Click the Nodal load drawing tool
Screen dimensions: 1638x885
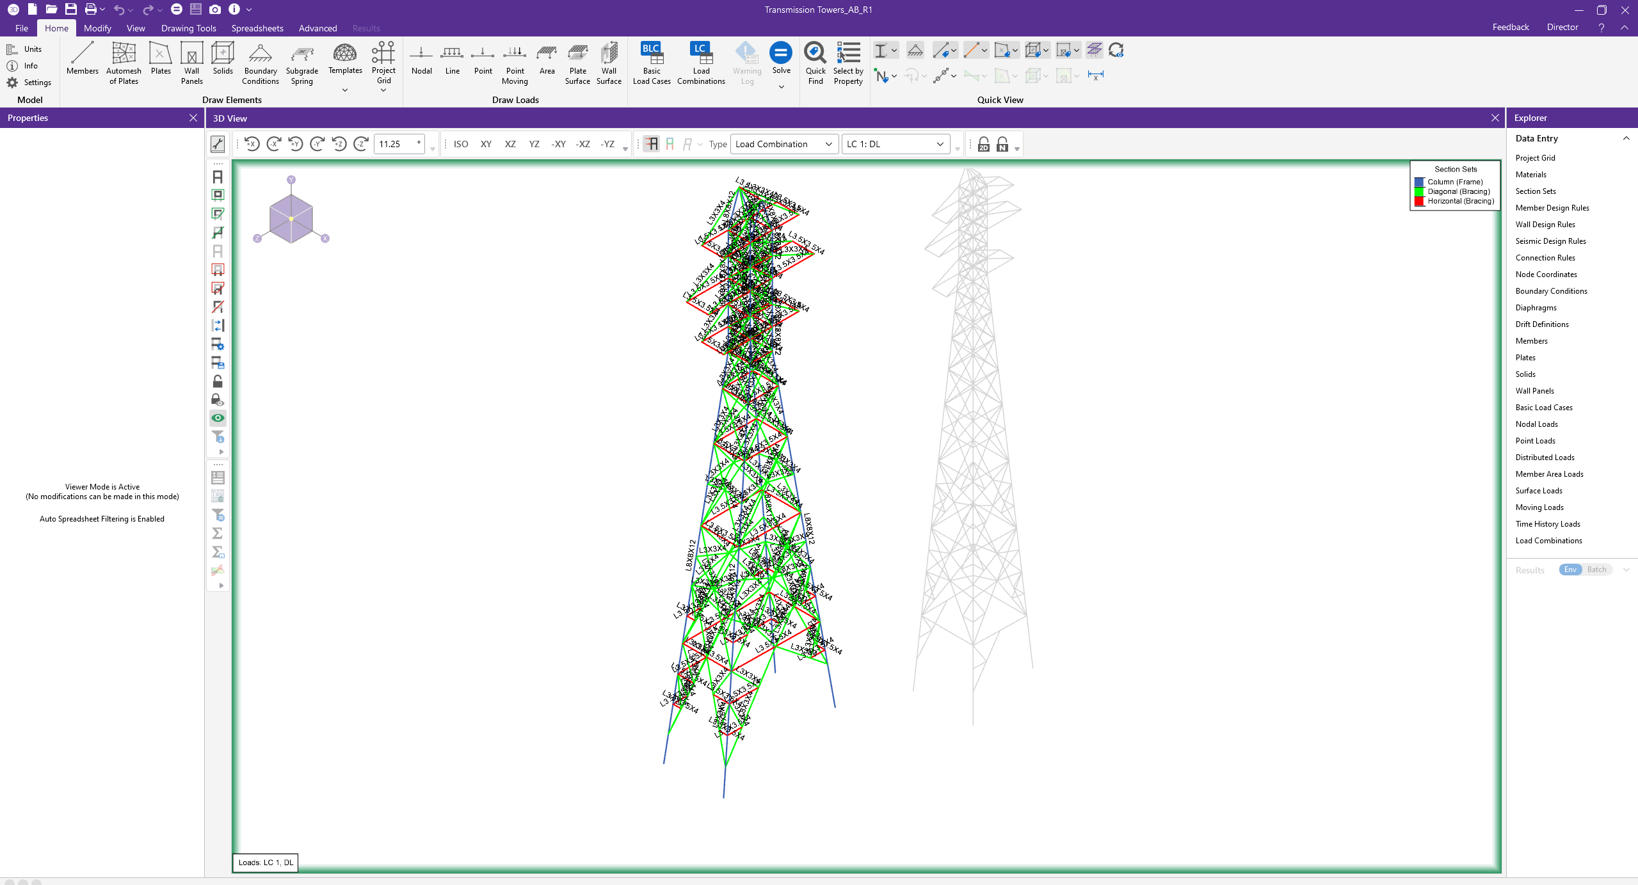[421, 62]
